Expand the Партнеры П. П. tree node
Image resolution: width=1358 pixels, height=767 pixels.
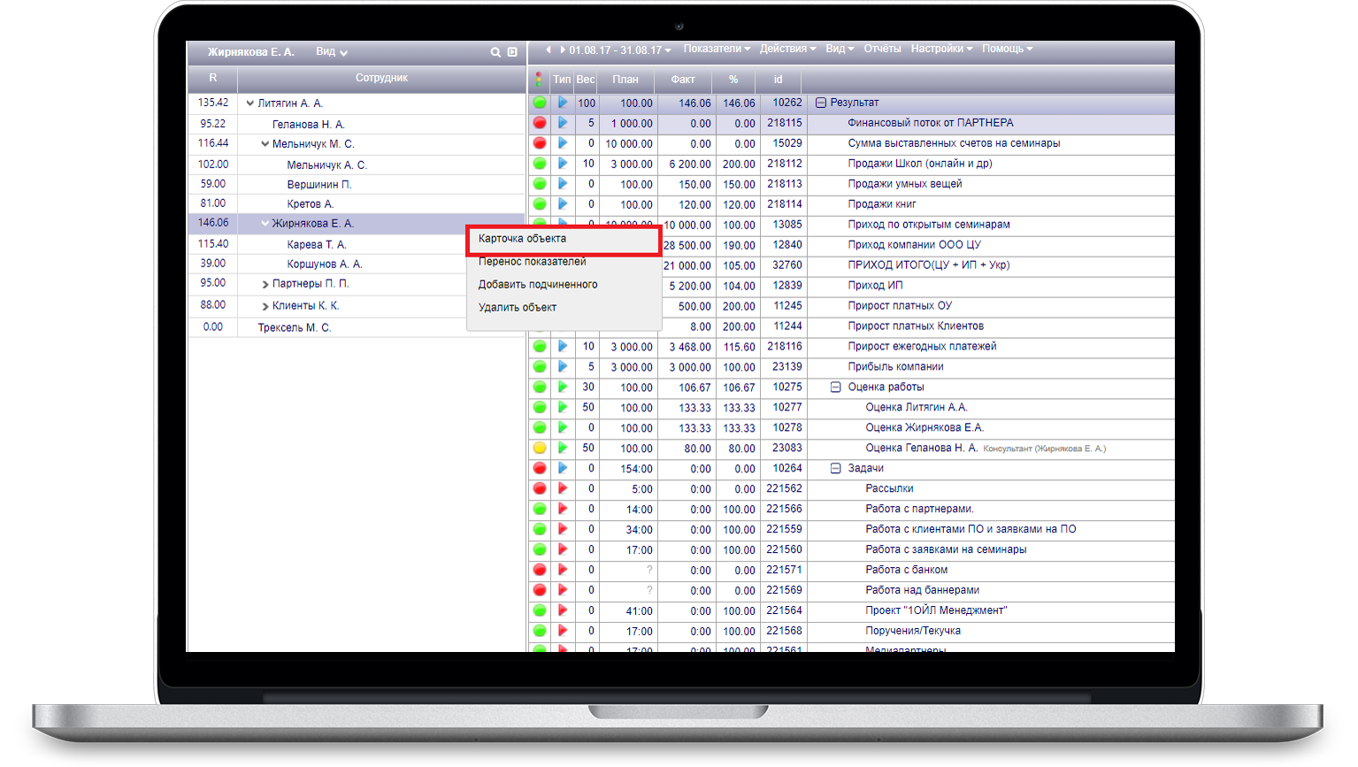pos(265,284)
